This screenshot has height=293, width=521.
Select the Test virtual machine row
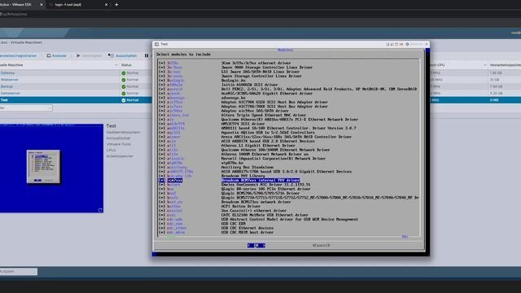(76, 100)
